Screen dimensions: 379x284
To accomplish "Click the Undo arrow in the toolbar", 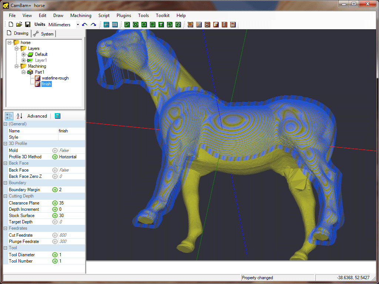I will [85, 24].
